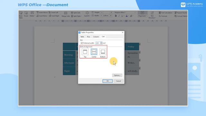Click the Night table cell
Screen dimensions: 206x116
[69, 71]
